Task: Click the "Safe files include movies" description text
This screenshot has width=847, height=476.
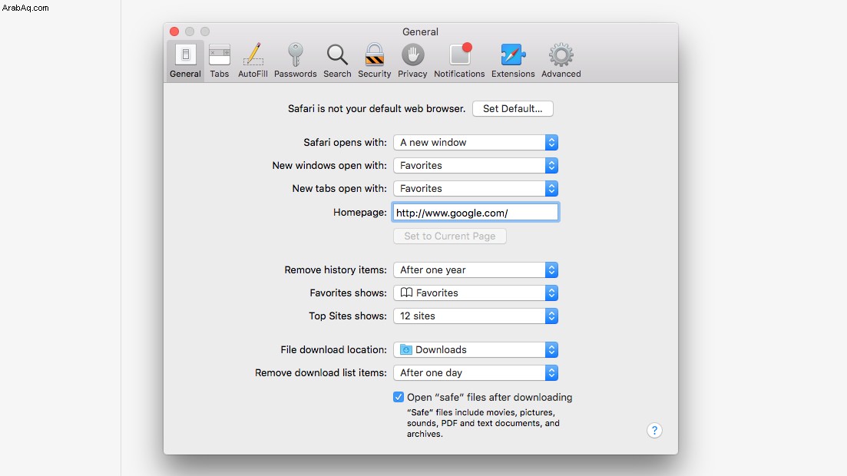Action: click(x=483, y=423)
